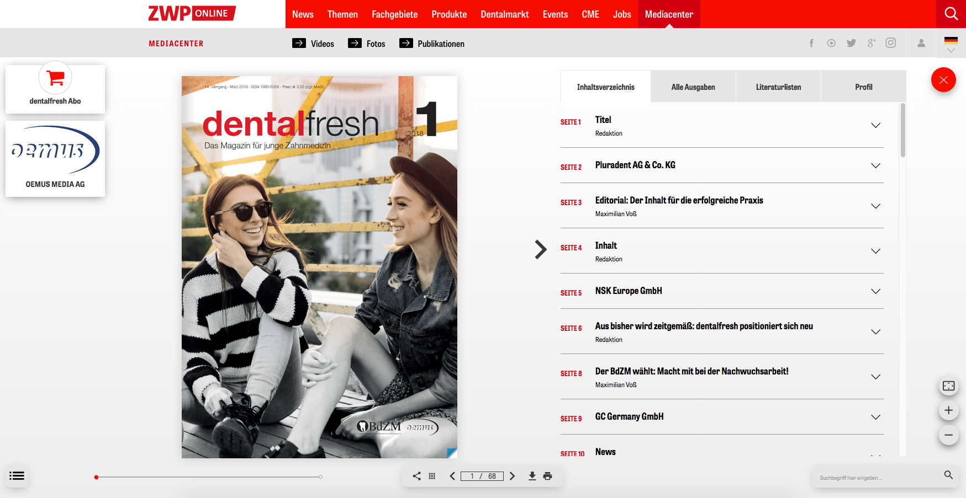Open the page thumbnails grid icon
The height and width of the screenshot is (498, 966).
tap(432, 476)
